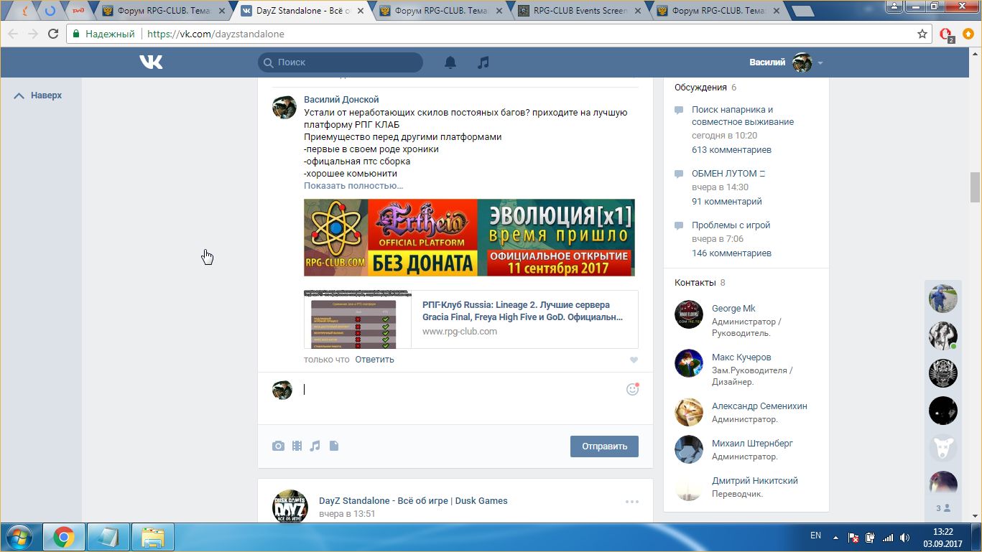Attach a document file icon

pos(333,446)
